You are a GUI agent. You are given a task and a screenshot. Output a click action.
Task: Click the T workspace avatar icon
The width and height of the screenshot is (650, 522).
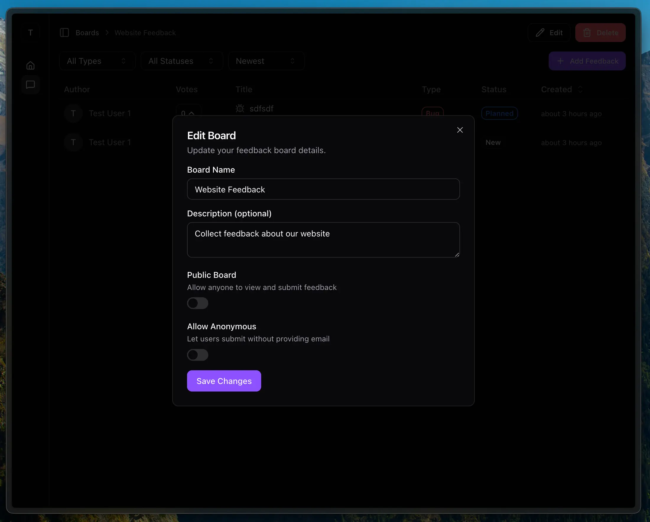pyautogui.click(x=30, y=33)
